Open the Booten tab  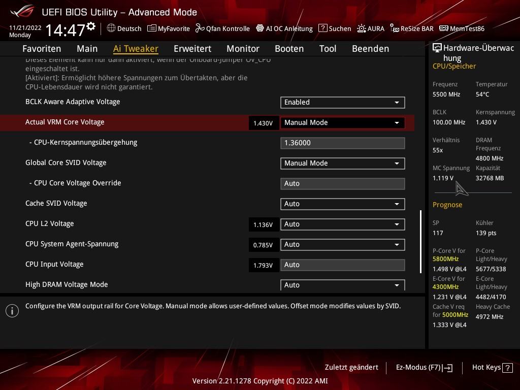click(289, 49)
